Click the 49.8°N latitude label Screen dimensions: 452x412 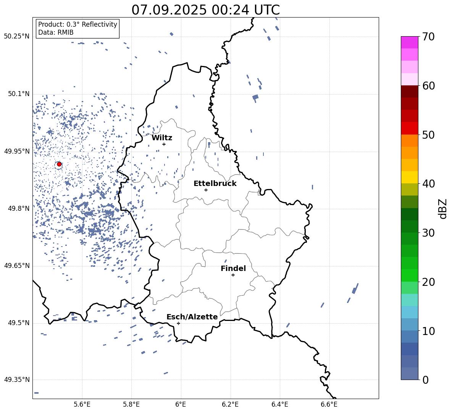pos(18,208)
